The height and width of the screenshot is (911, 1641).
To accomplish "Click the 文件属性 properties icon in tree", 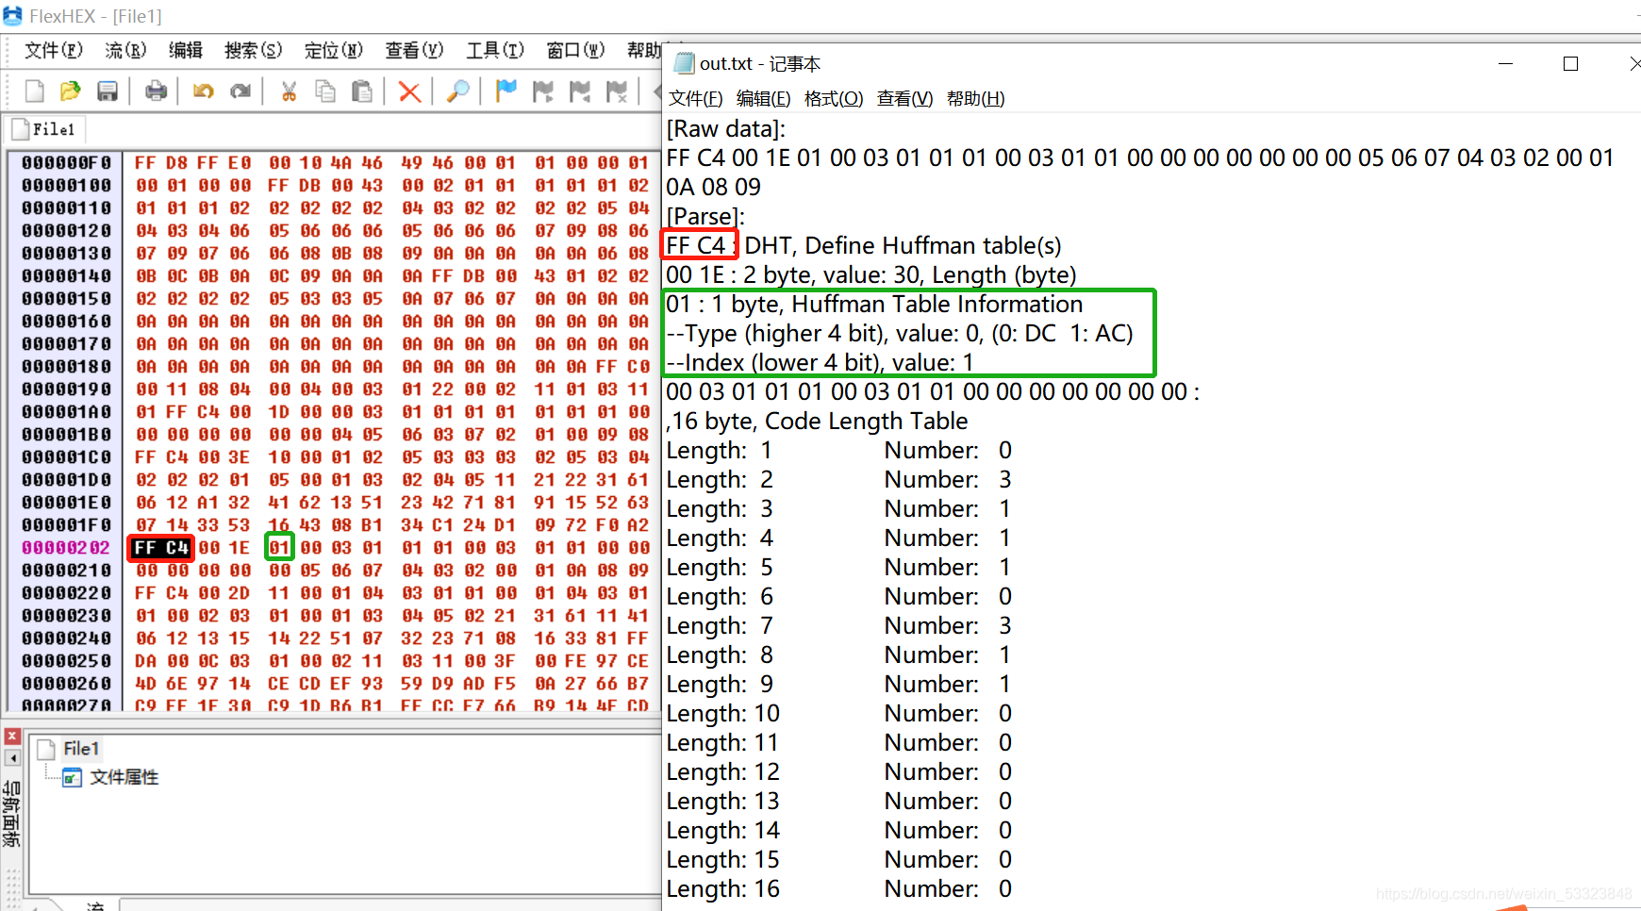I will pos(72,777).
